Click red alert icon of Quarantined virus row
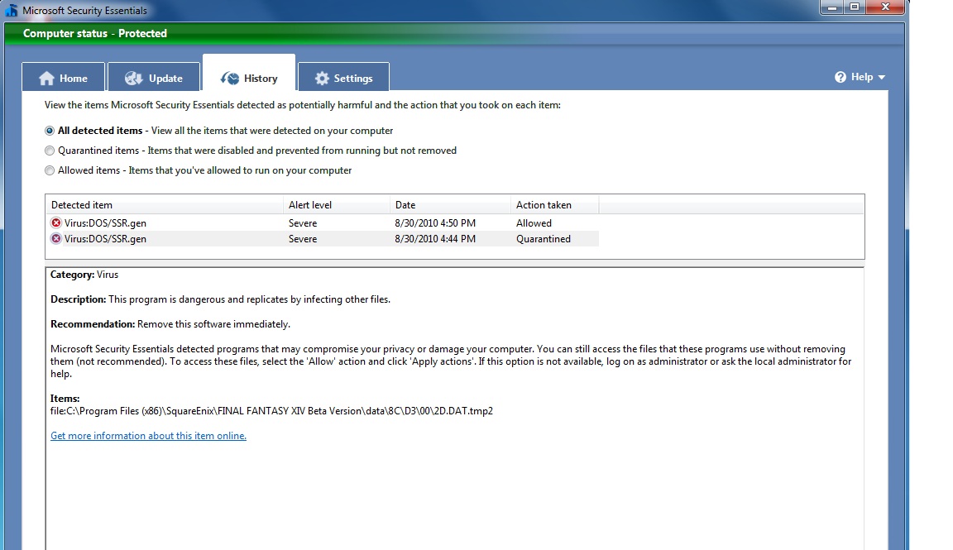 [x=56, y=239]
